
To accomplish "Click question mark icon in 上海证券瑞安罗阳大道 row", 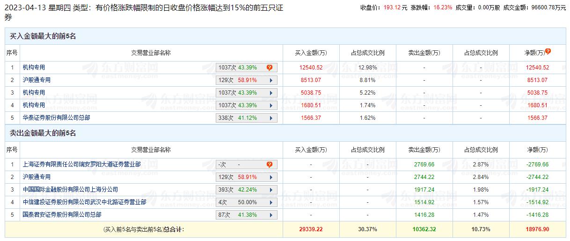I will pos(270,165).
